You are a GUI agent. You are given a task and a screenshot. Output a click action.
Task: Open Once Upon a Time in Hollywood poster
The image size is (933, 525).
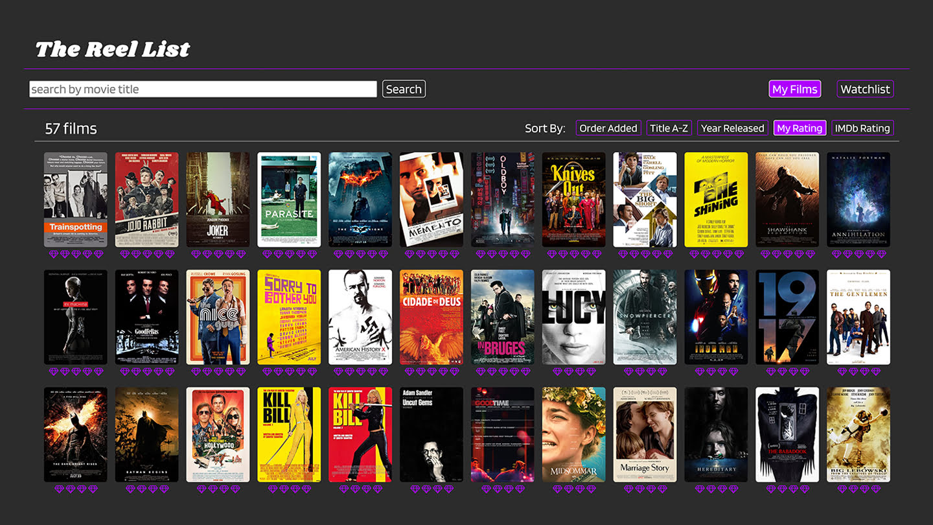coord(218,435)
